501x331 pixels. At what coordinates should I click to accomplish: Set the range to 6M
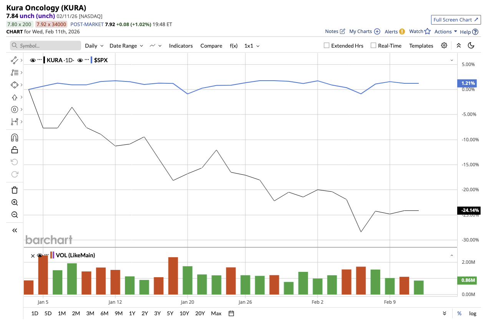tap(105, 313)
